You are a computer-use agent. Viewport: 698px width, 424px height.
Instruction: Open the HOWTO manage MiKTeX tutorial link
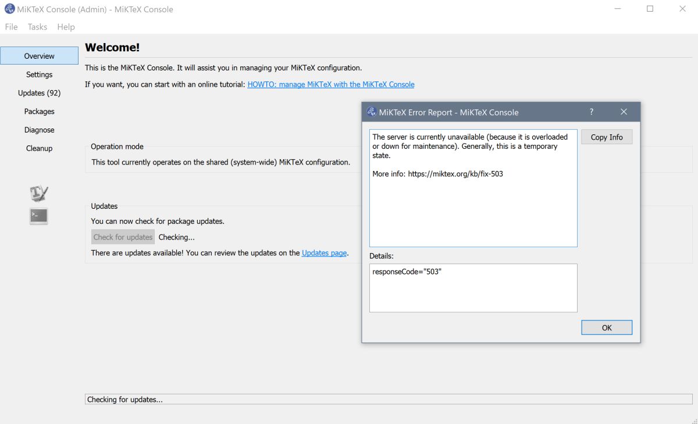(331, 84)
